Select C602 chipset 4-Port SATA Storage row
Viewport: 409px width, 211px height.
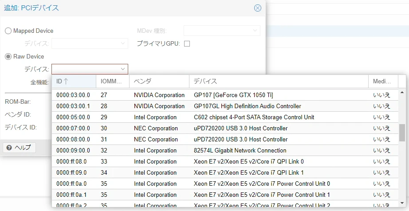click(225, 117)
